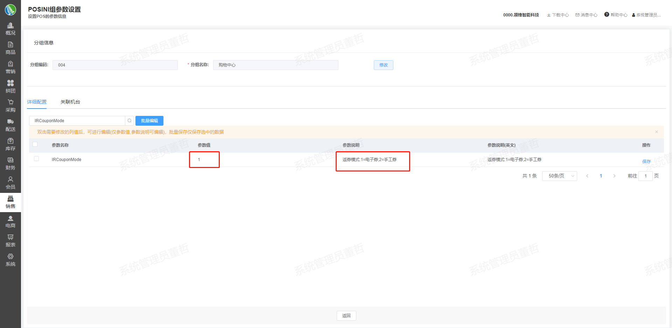Open the 报表 reports section

click(x=10, y=241)
